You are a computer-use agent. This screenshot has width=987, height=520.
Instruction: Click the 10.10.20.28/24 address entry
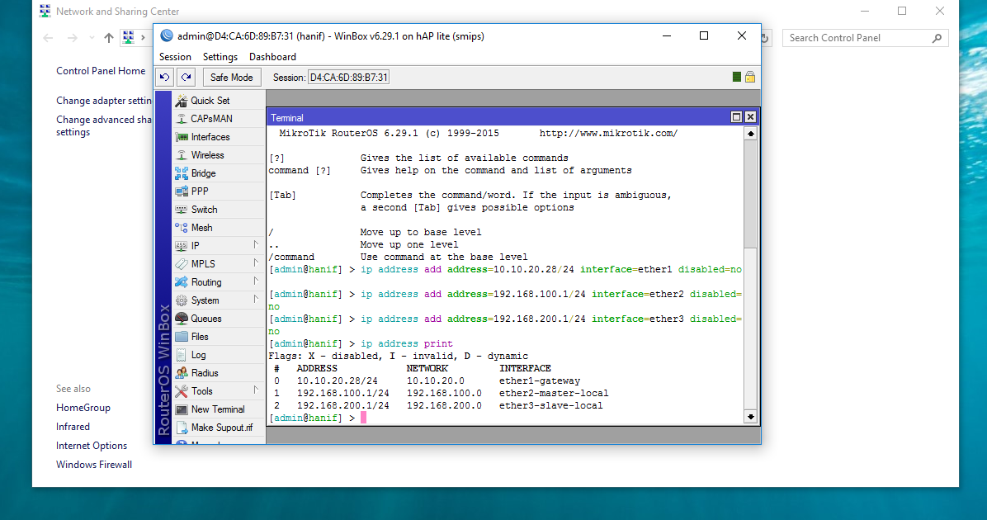[x=338, y=381]
